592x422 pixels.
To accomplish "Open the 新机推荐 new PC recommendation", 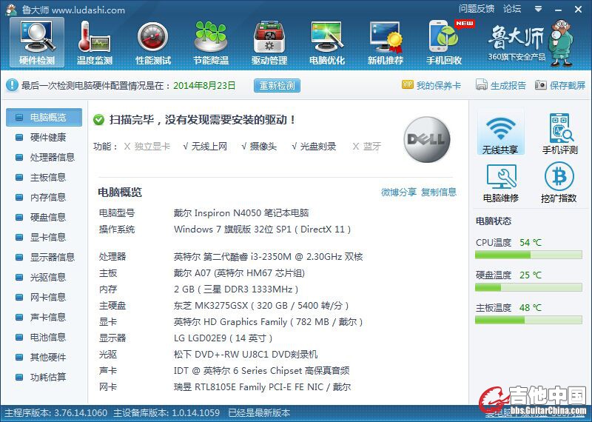I will click(x=386, y=43).
